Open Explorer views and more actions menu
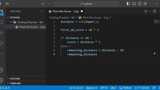Viewport: 160px width, 90px height. coord(41,11)
